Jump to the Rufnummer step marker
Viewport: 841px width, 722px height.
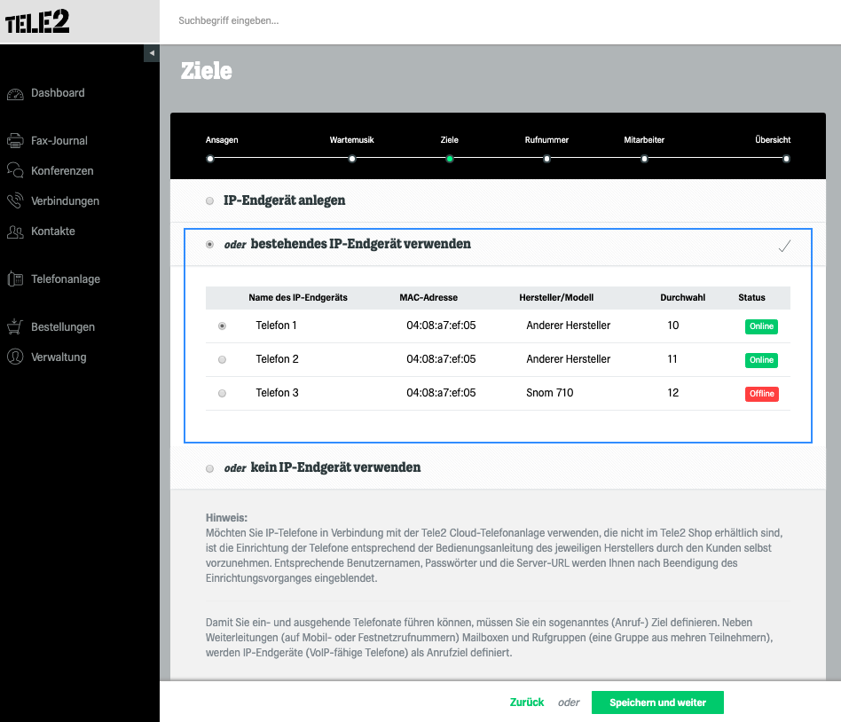(x=546, y=159)
